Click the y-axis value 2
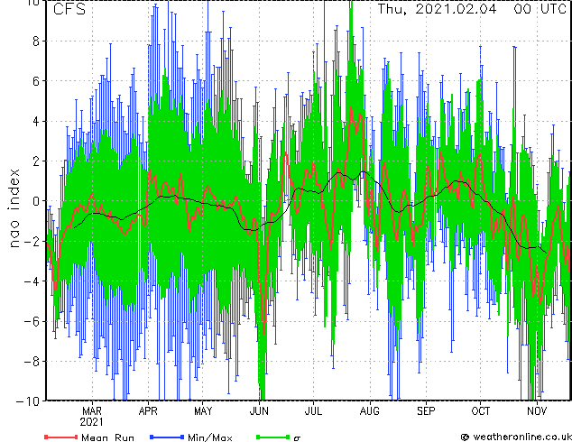 point(36,161)
